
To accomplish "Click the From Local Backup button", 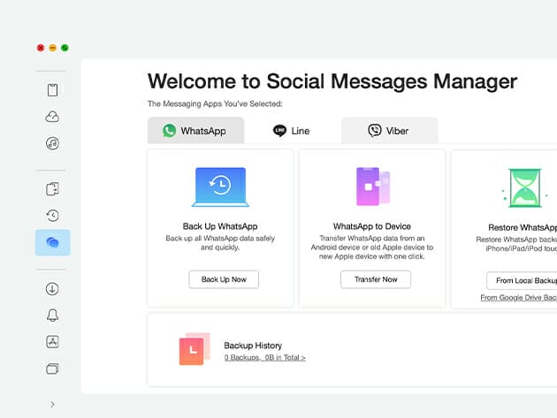I will (523, 280).
